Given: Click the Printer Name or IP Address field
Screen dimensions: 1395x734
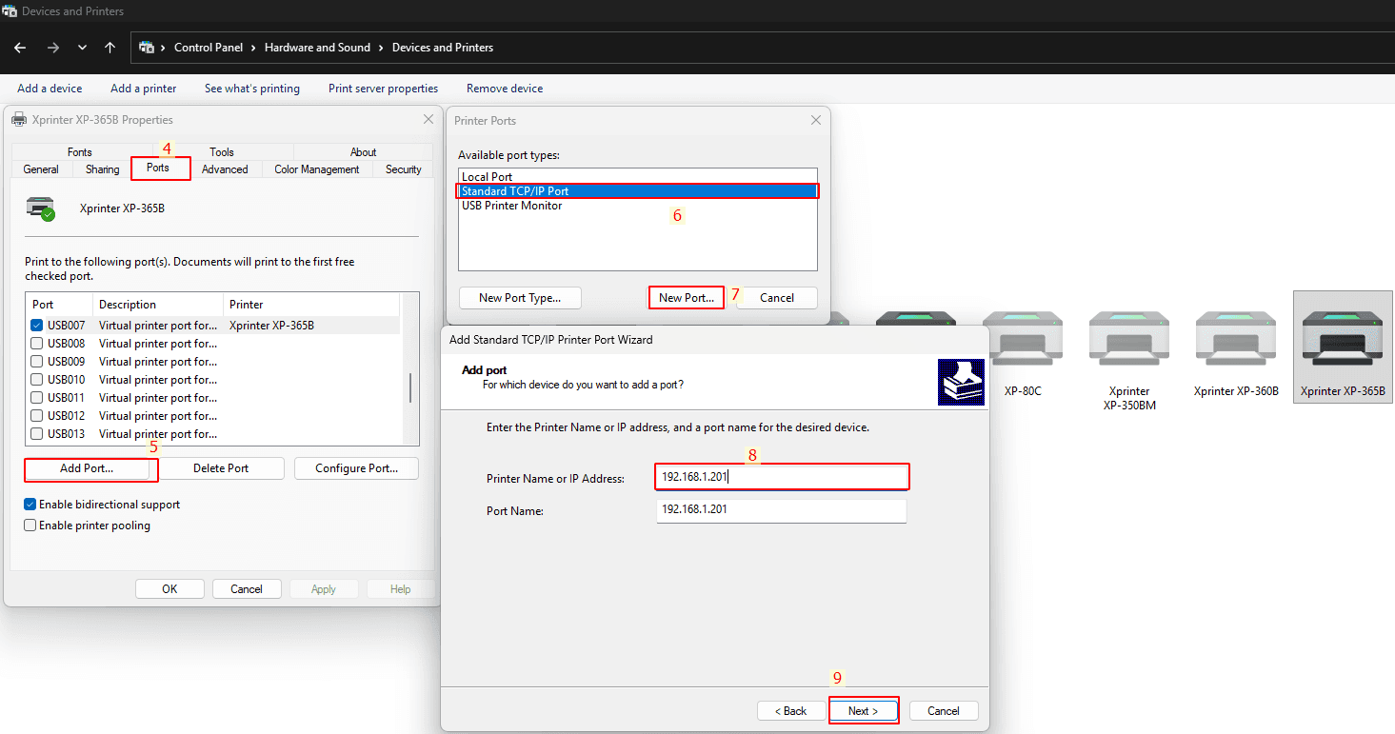Looking at the screenshot, I should (x=782, y=477).
